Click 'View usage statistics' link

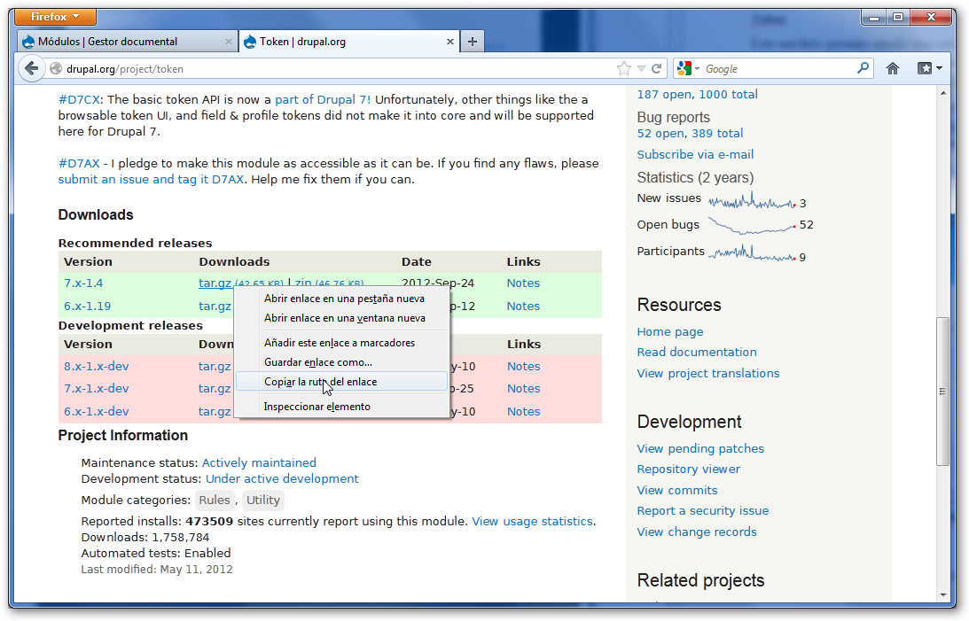(x=532, y=521)
